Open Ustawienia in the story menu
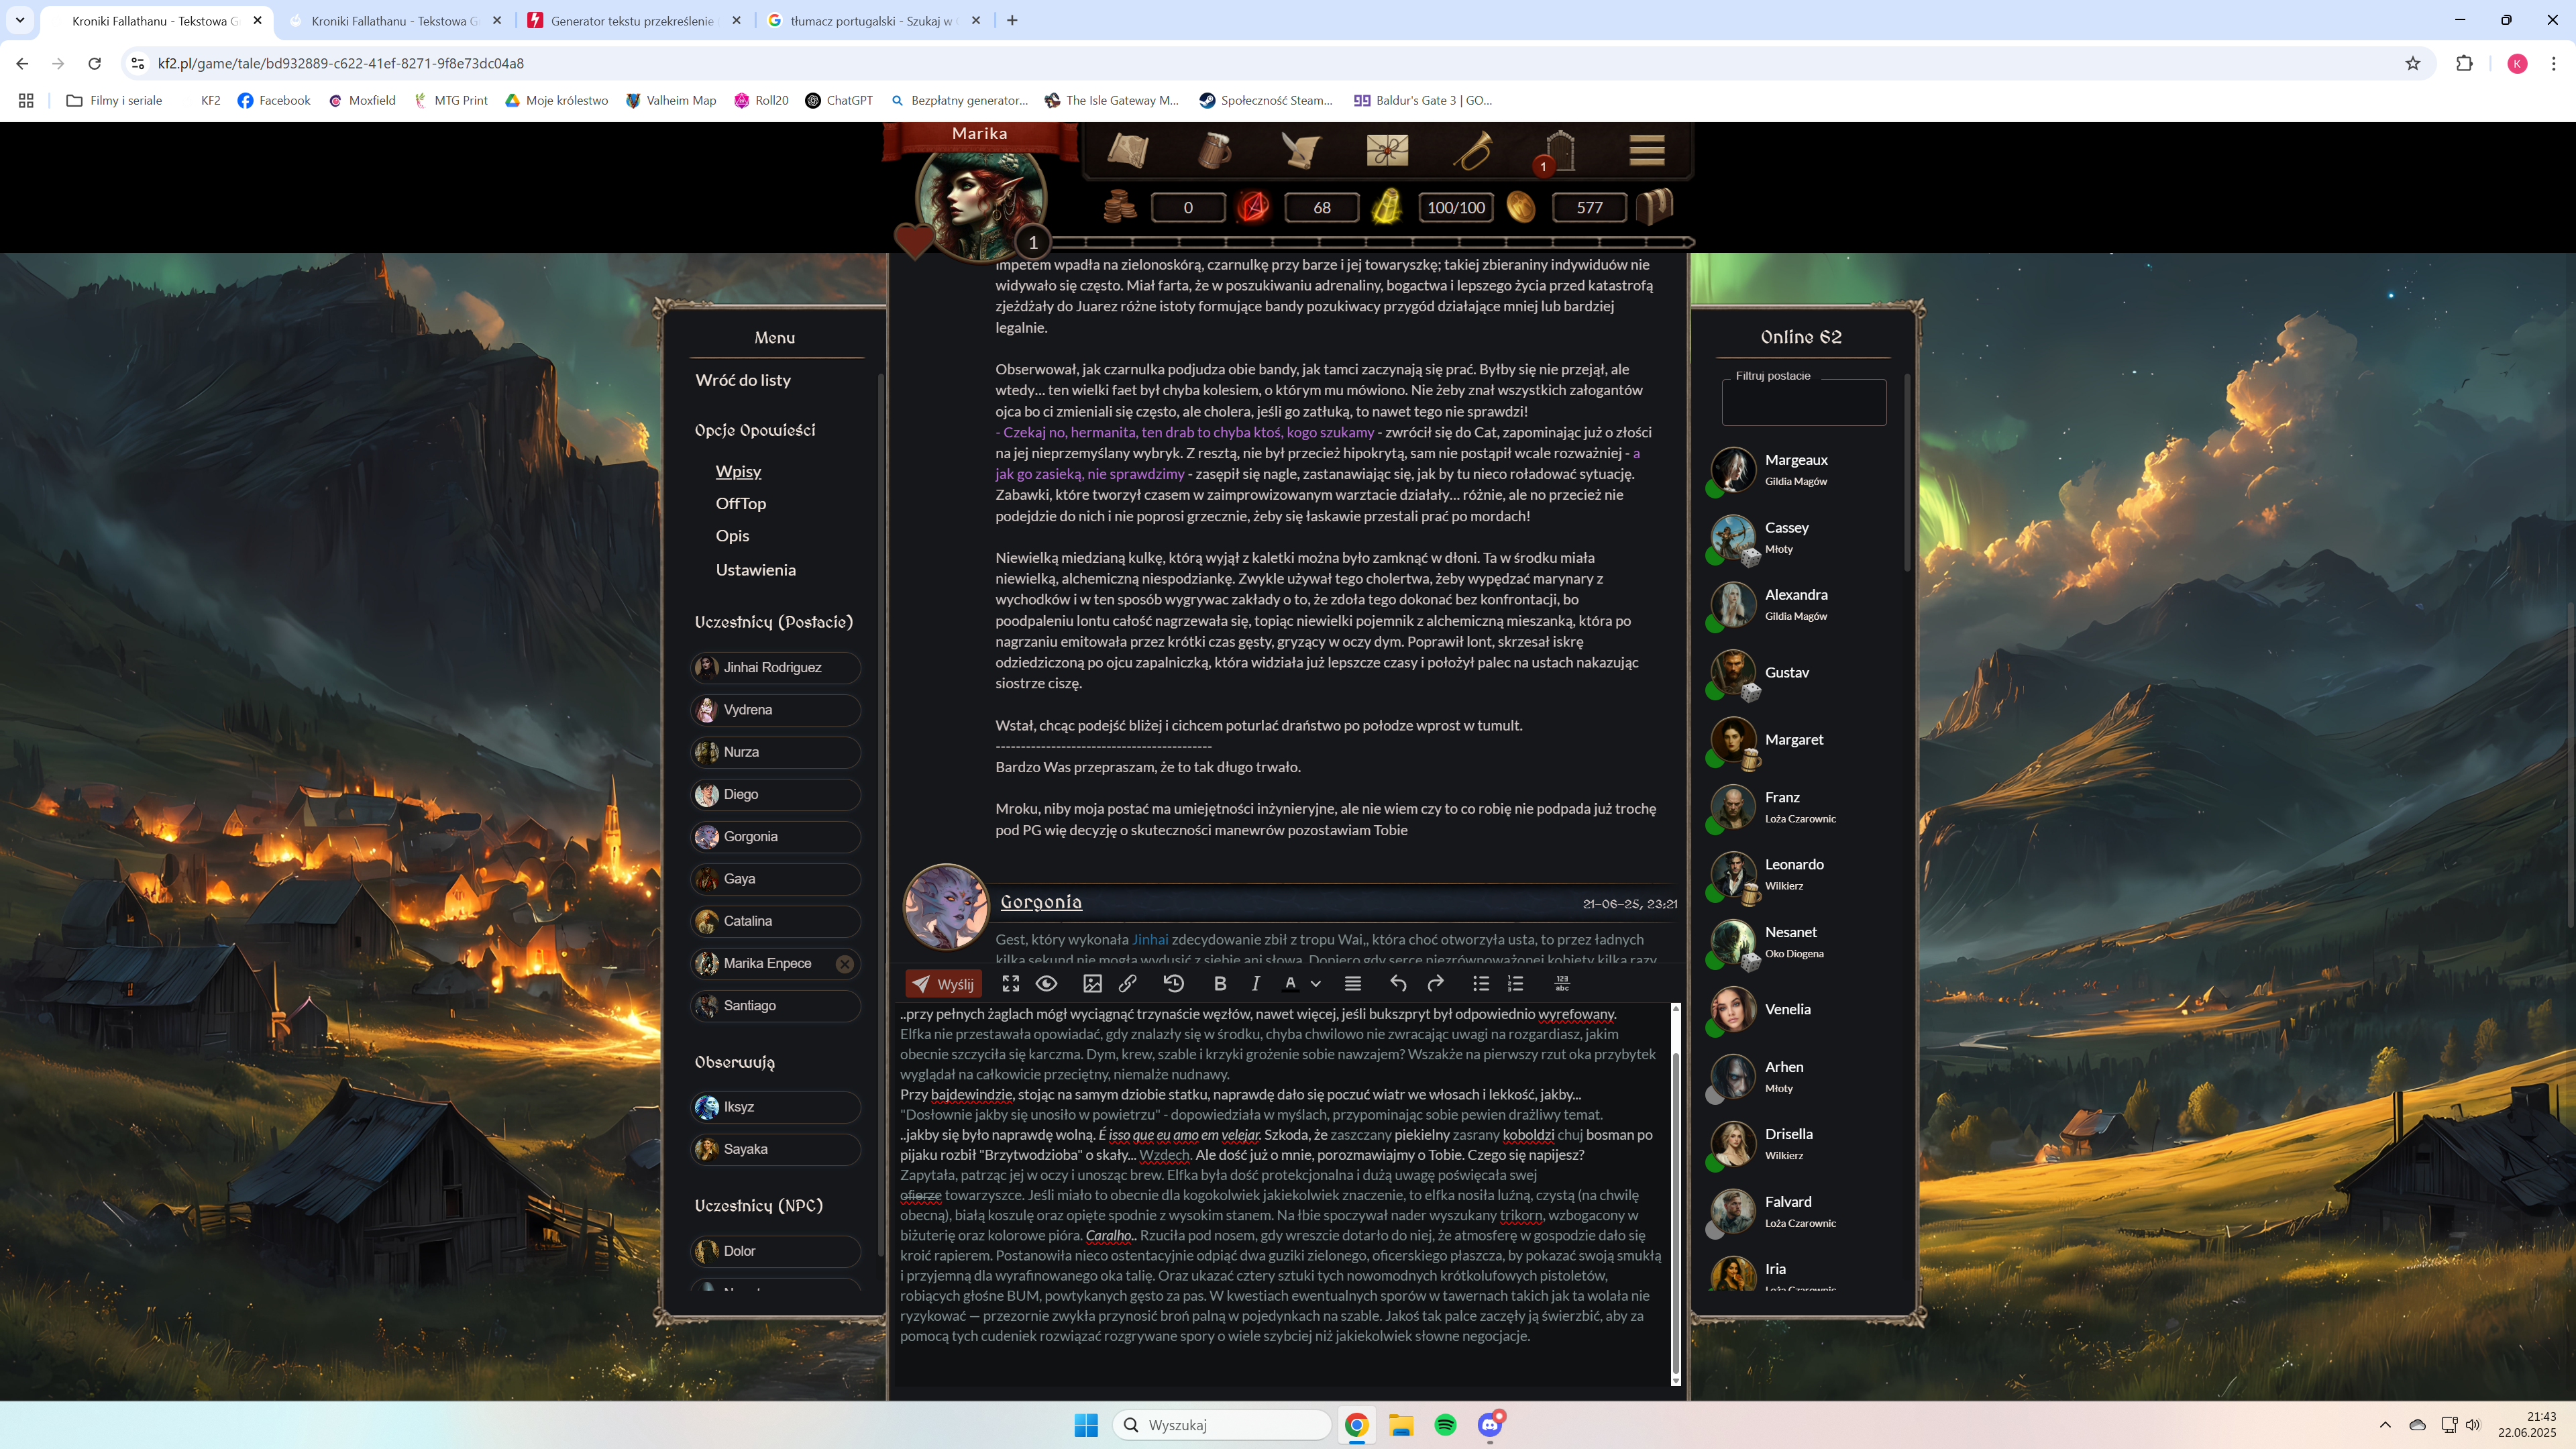Image resolution: width=2576 pixels, height=1449 pixels. click(756, 570)
